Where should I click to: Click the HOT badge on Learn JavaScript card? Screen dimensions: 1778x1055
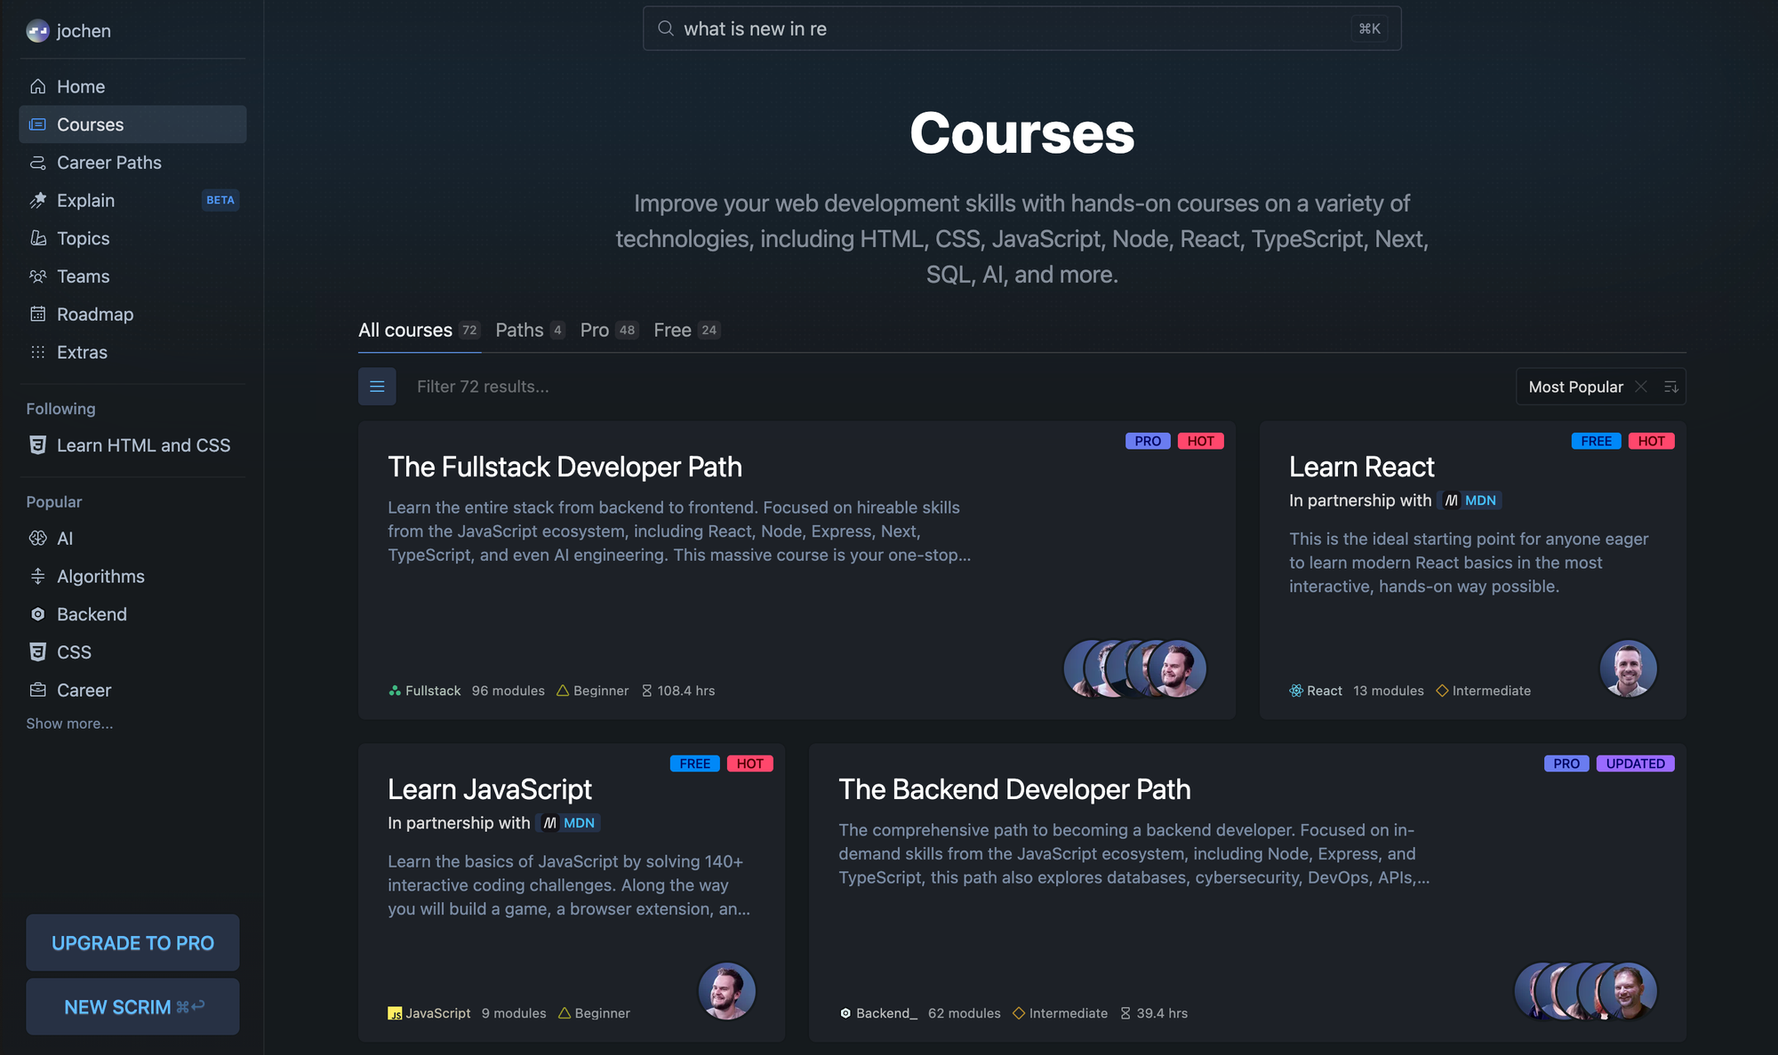[749, 763]
